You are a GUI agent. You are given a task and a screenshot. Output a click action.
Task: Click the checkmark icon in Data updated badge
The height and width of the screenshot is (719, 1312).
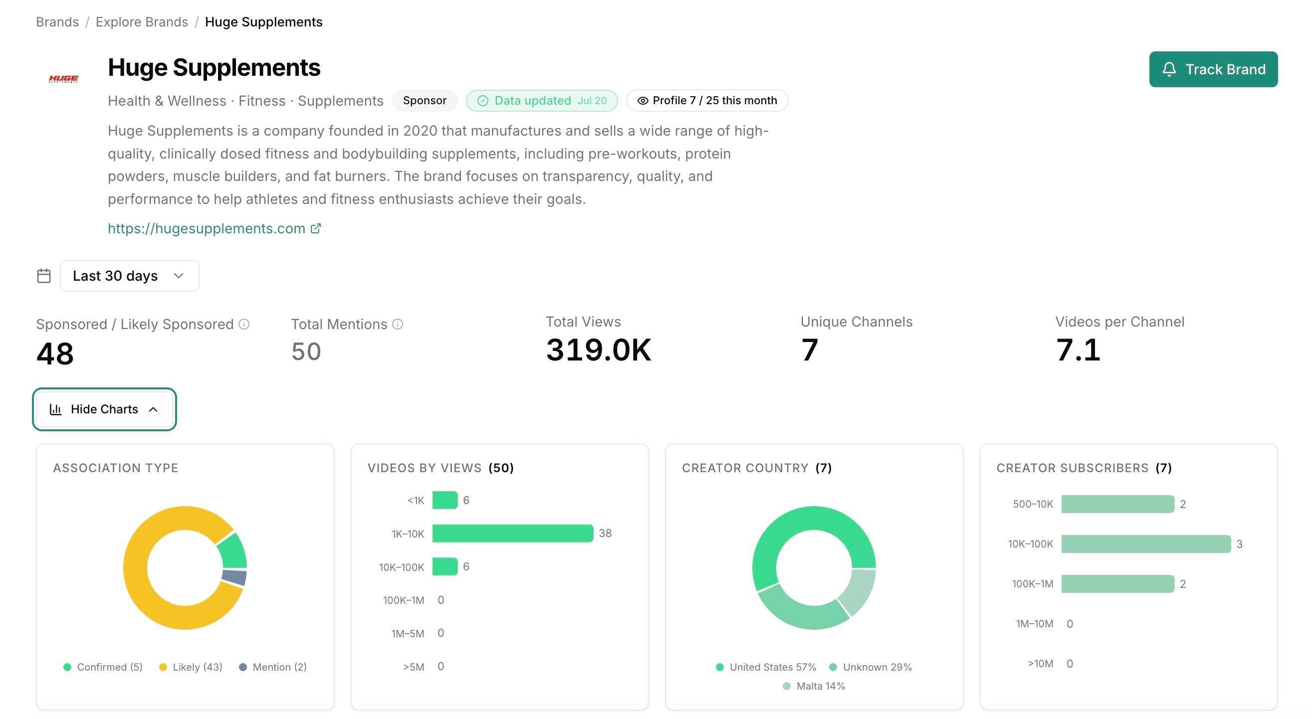[x=482, y=101]
